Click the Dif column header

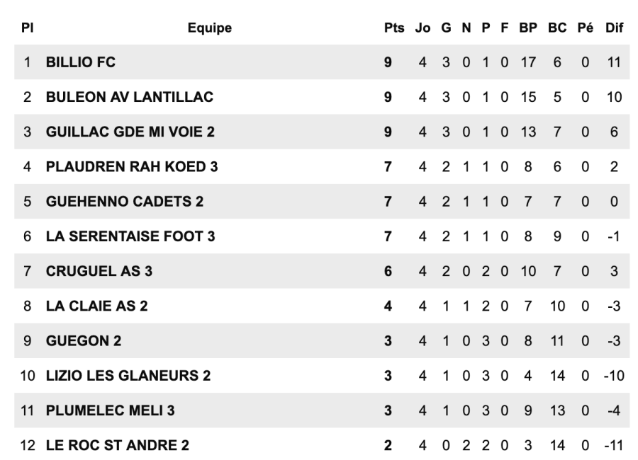pyautogui.click(x=614, y=28)
